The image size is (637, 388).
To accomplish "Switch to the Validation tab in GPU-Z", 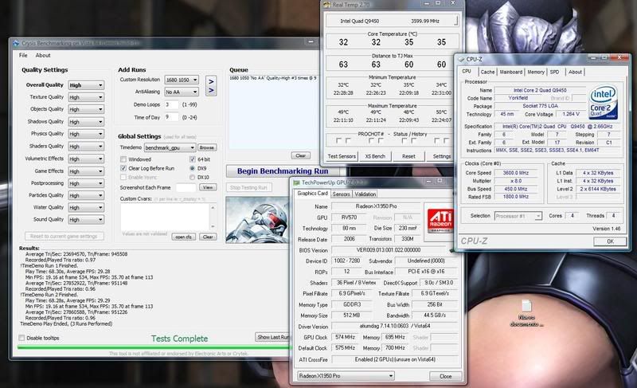I will pos(365,194).
